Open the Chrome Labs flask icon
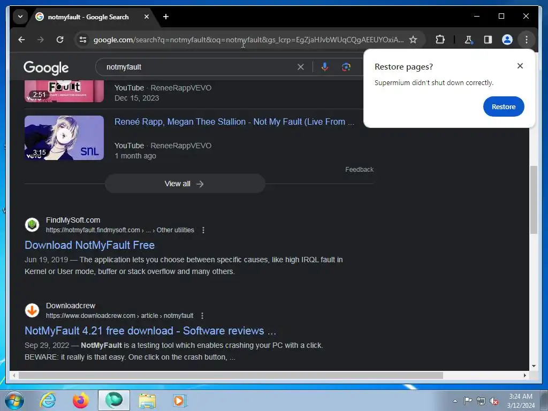 coord(468,40)
